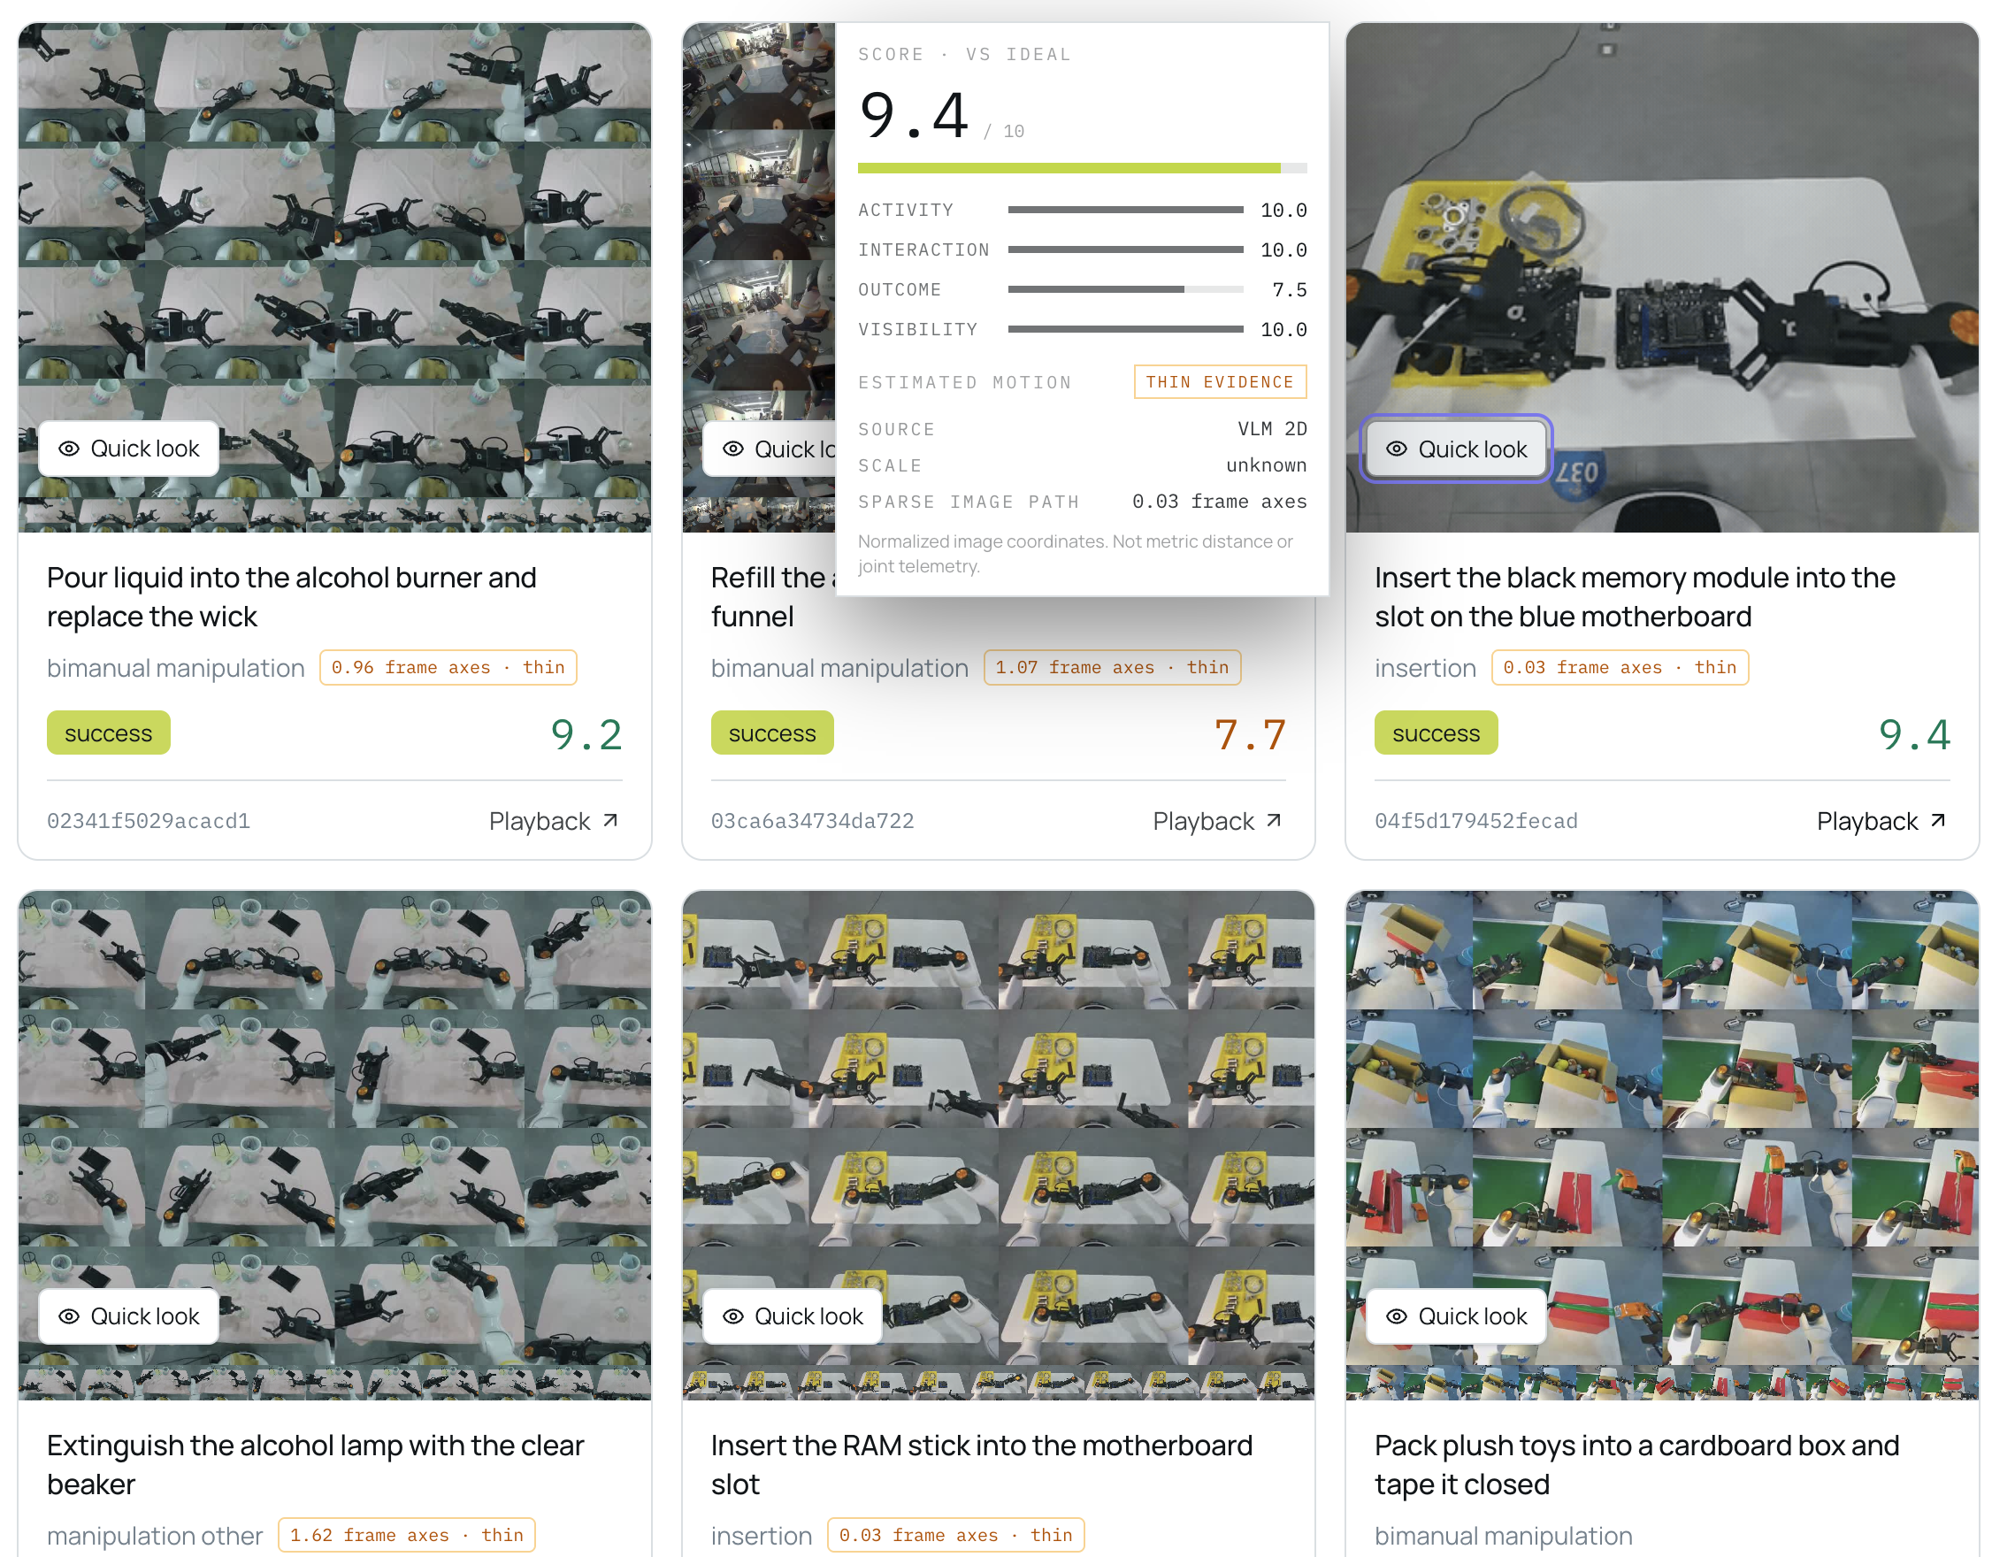Screen dimensions: 1992x1557
Task: Open Playback for episode 04f5d179452fecad
Action: (1881, 821)
